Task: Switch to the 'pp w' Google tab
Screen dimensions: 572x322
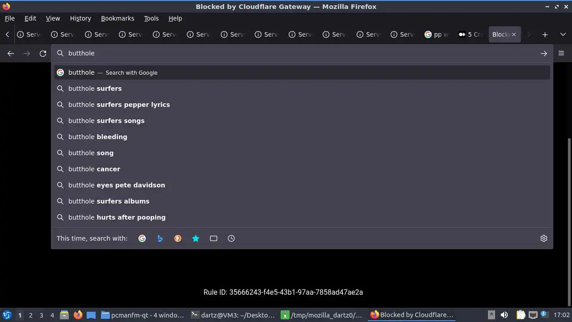Action: point(437,34)
